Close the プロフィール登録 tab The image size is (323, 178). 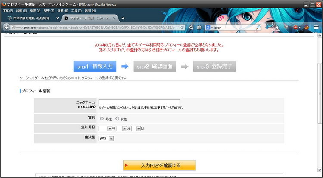coord(114,19)
